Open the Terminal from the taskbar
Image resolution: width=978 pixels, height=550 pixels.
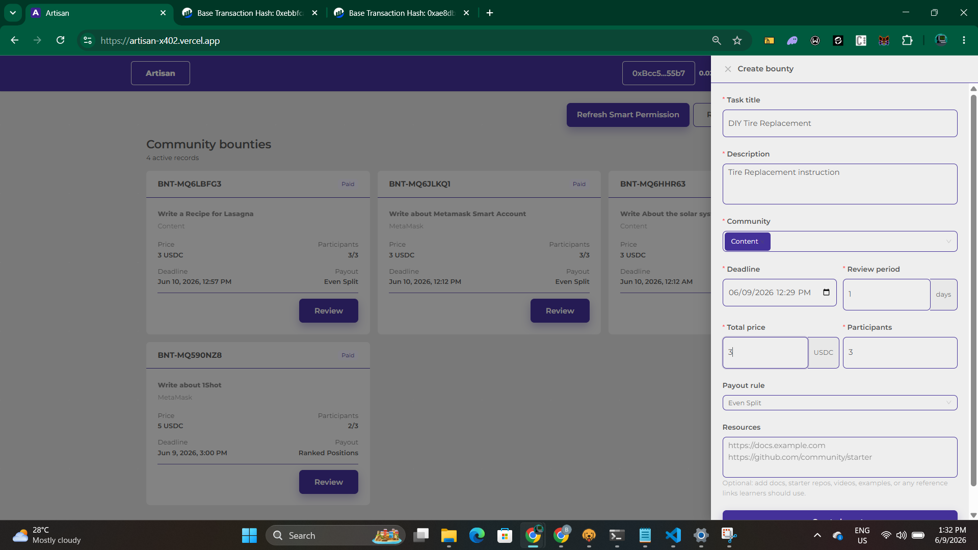617,535
